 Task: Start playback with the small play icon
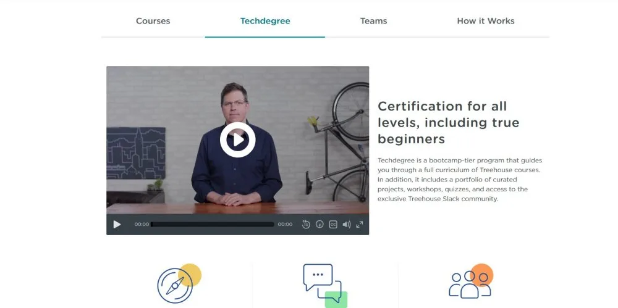click(x=117, y=225)
